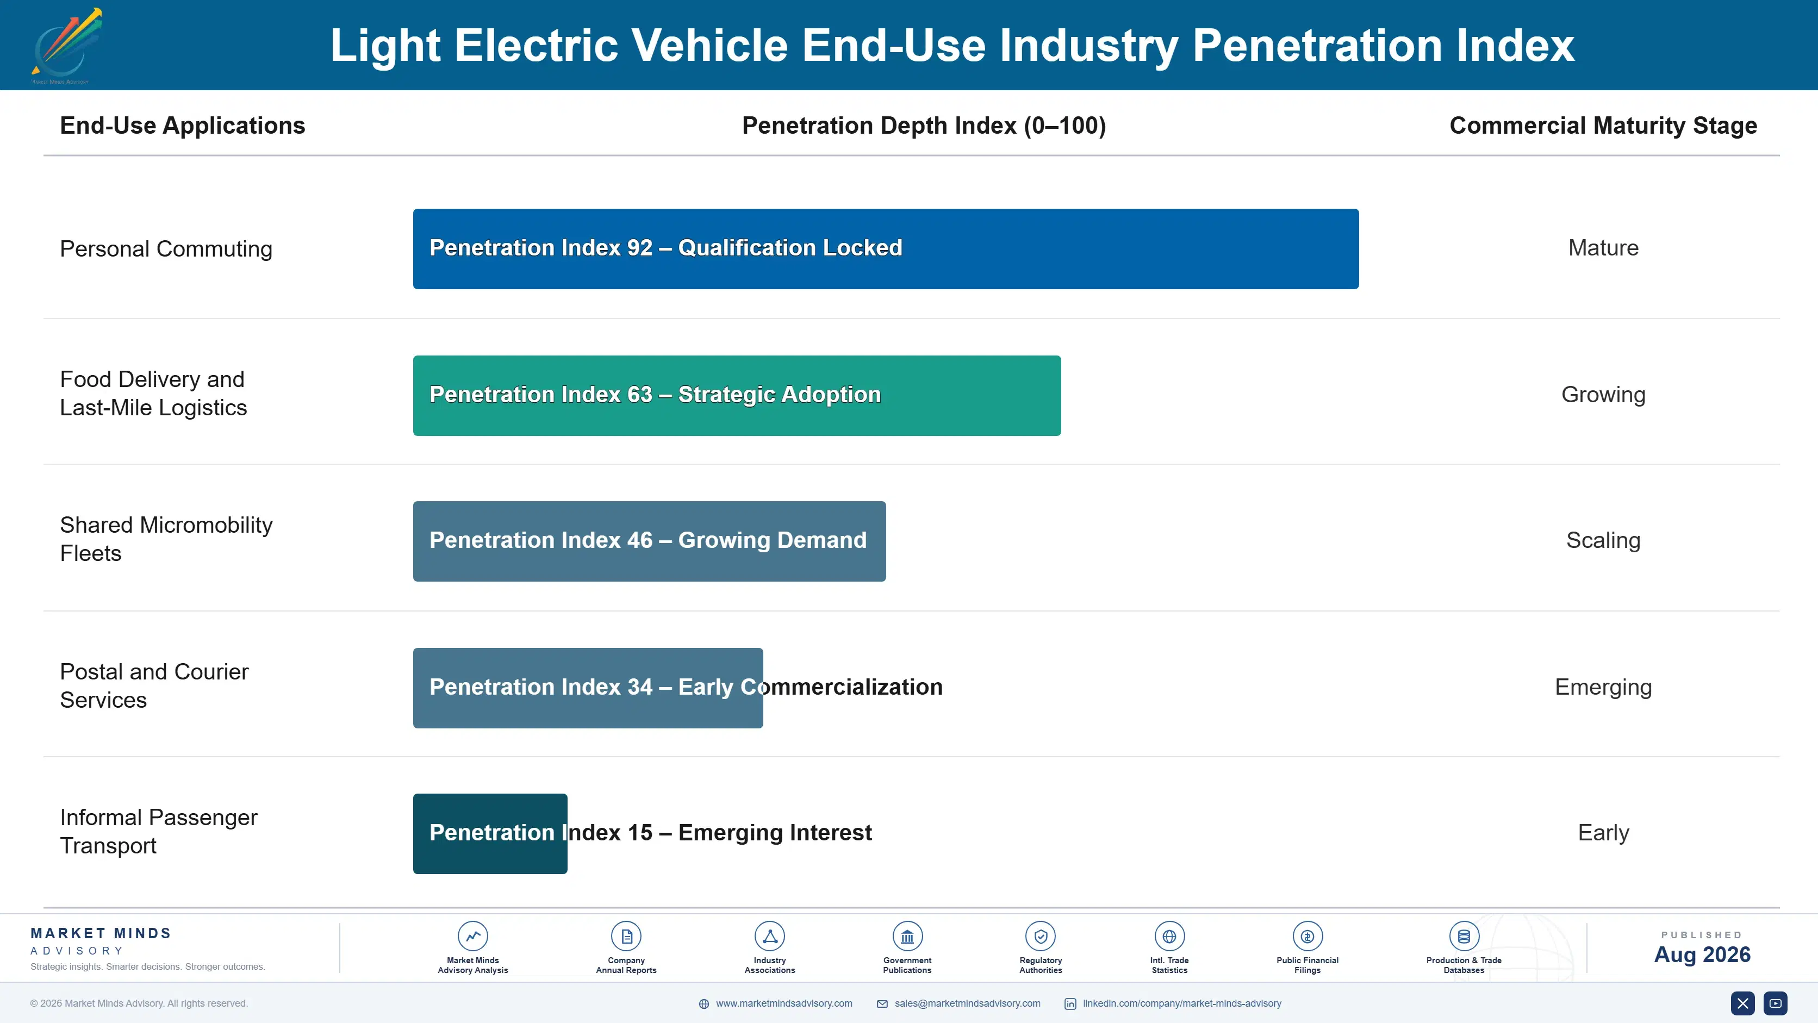Click the Penetration Index 15 dark bar
Image resolution: width=1818 pixels, height=1023 pixels.
pyautogui.click(x=490, y=834)
